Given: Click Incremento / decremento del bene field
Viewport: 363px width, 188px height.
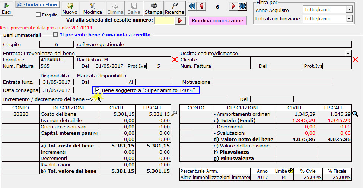Looking at the screenshot, I should [x=161, y=99].
